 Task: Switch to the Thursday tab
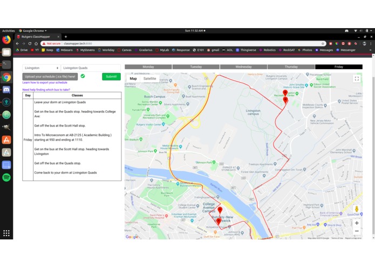click(291, 67)
